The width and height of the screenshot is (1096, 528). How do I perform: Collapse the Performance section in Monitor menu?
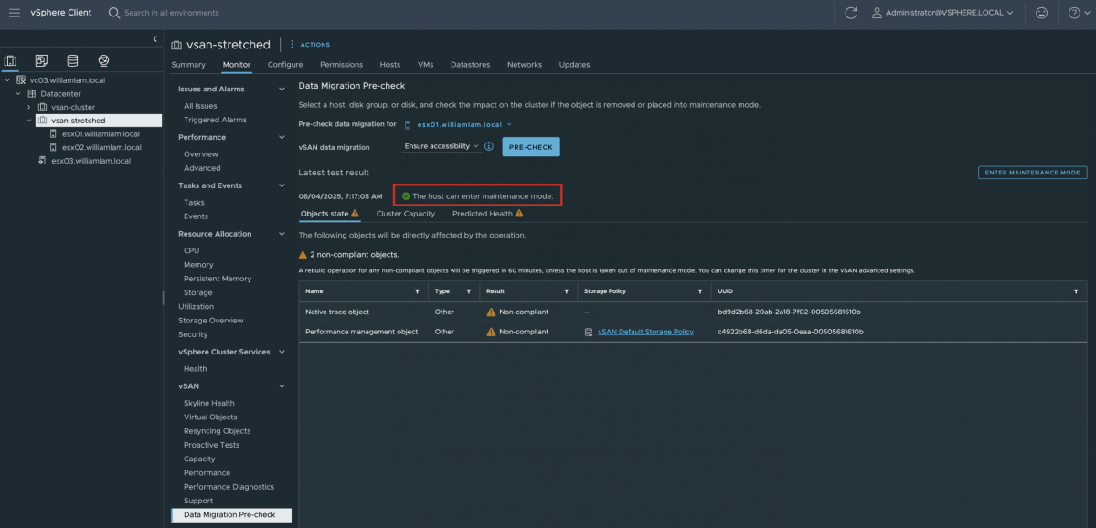click(x=282, y=137)
